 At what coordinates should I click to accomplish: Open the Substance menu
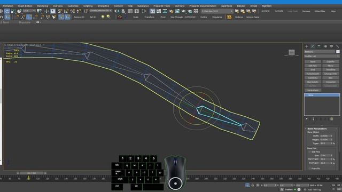tap(143, 6)
